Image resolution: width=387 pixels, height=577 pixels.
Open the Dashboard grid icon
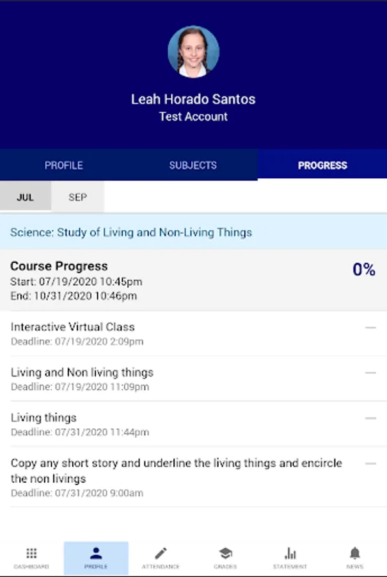point(31,554)
